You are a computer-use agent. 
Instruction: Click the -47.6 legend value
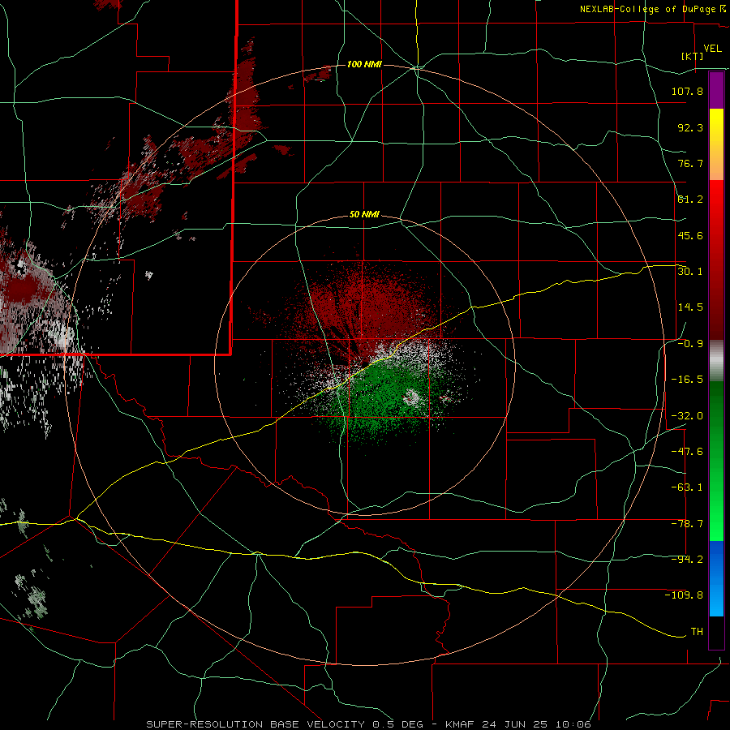[x=687, y=452]
